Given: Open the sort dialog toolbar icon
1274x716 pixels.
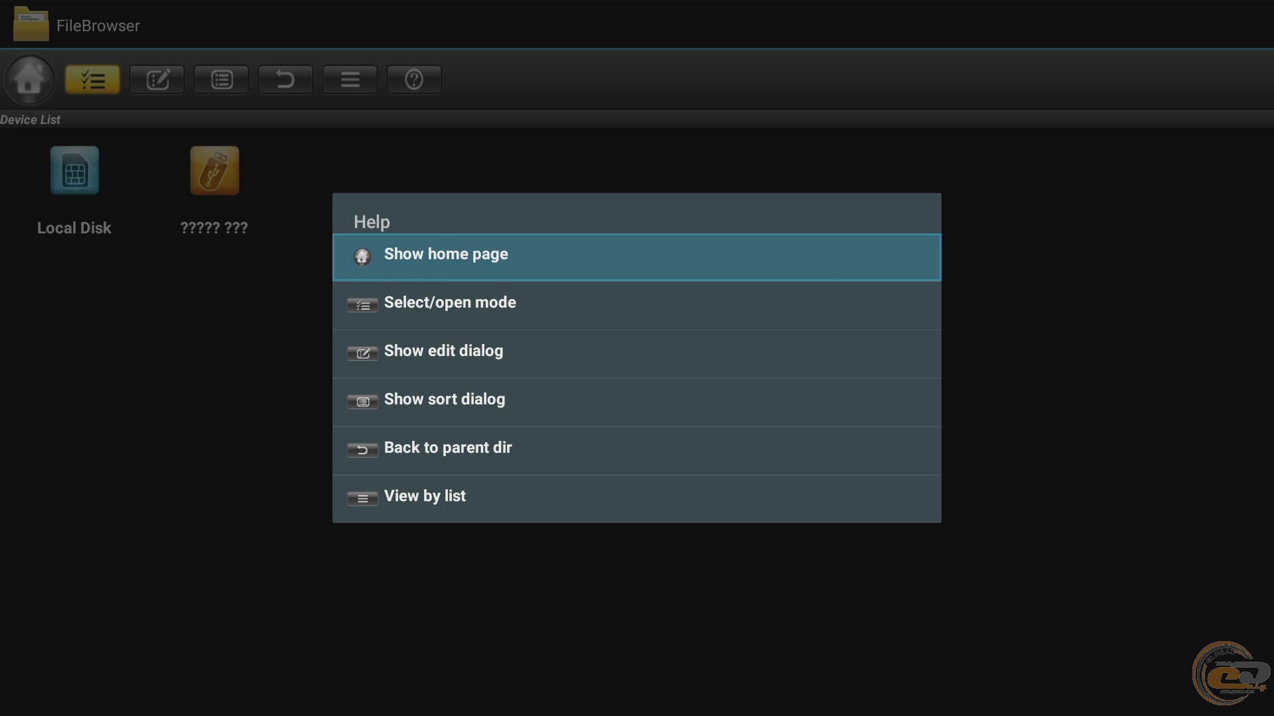Looking at the screenshot, I should click(x=221, y=80).
